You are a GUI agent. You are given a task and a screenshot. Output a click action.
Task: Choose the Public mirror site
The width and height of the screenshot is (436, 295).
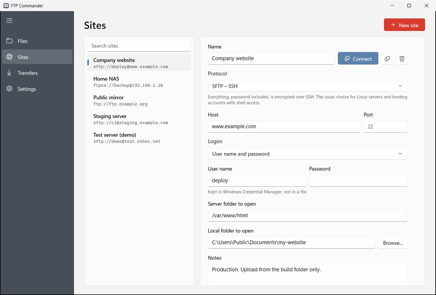tap(139, 100)
